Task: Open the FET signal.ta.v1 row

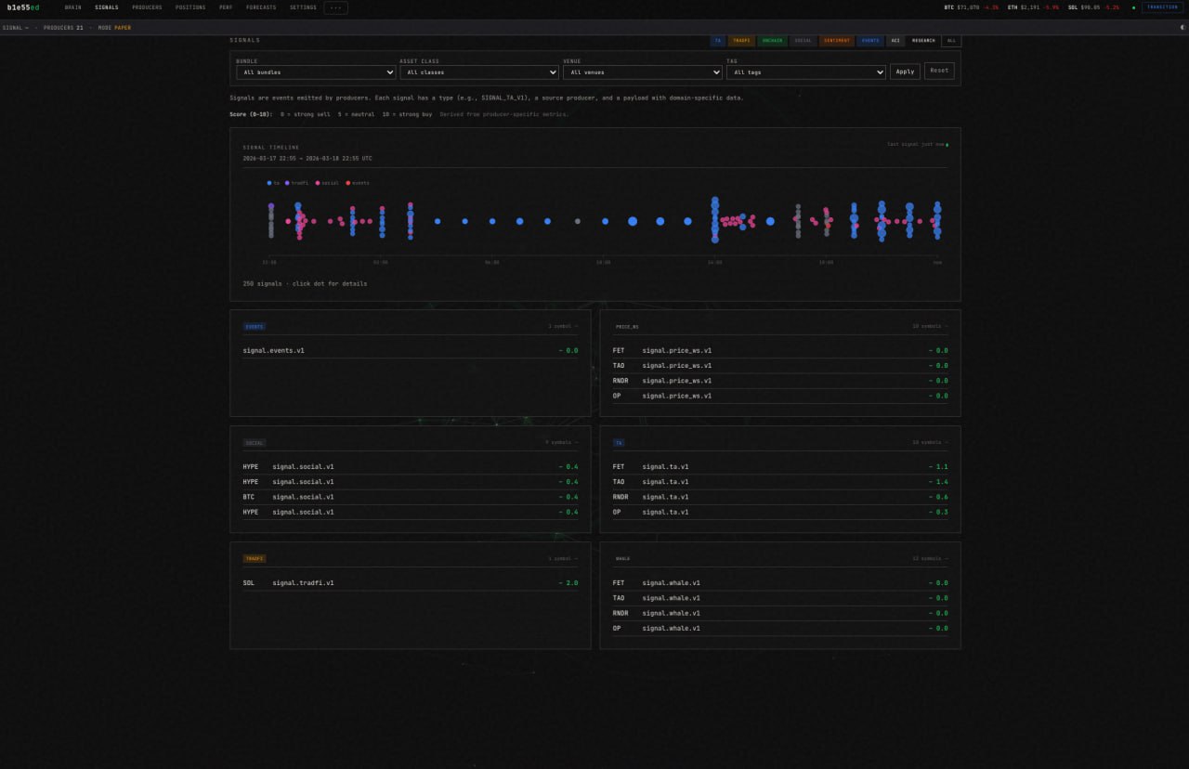Action: pyautogui.click(x=780, y=466)
